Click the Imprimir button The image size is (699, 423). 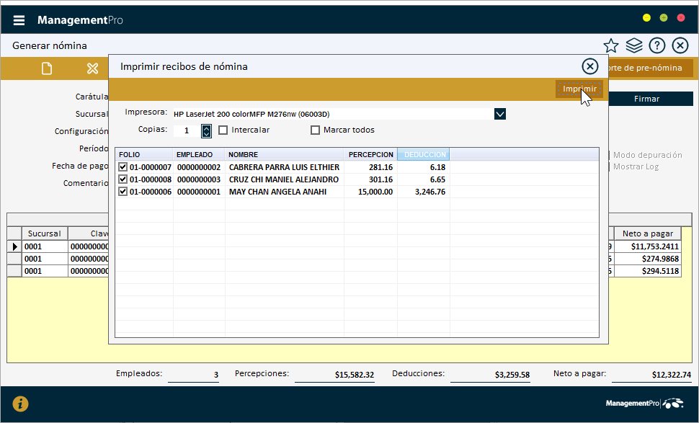pos(579,89)
